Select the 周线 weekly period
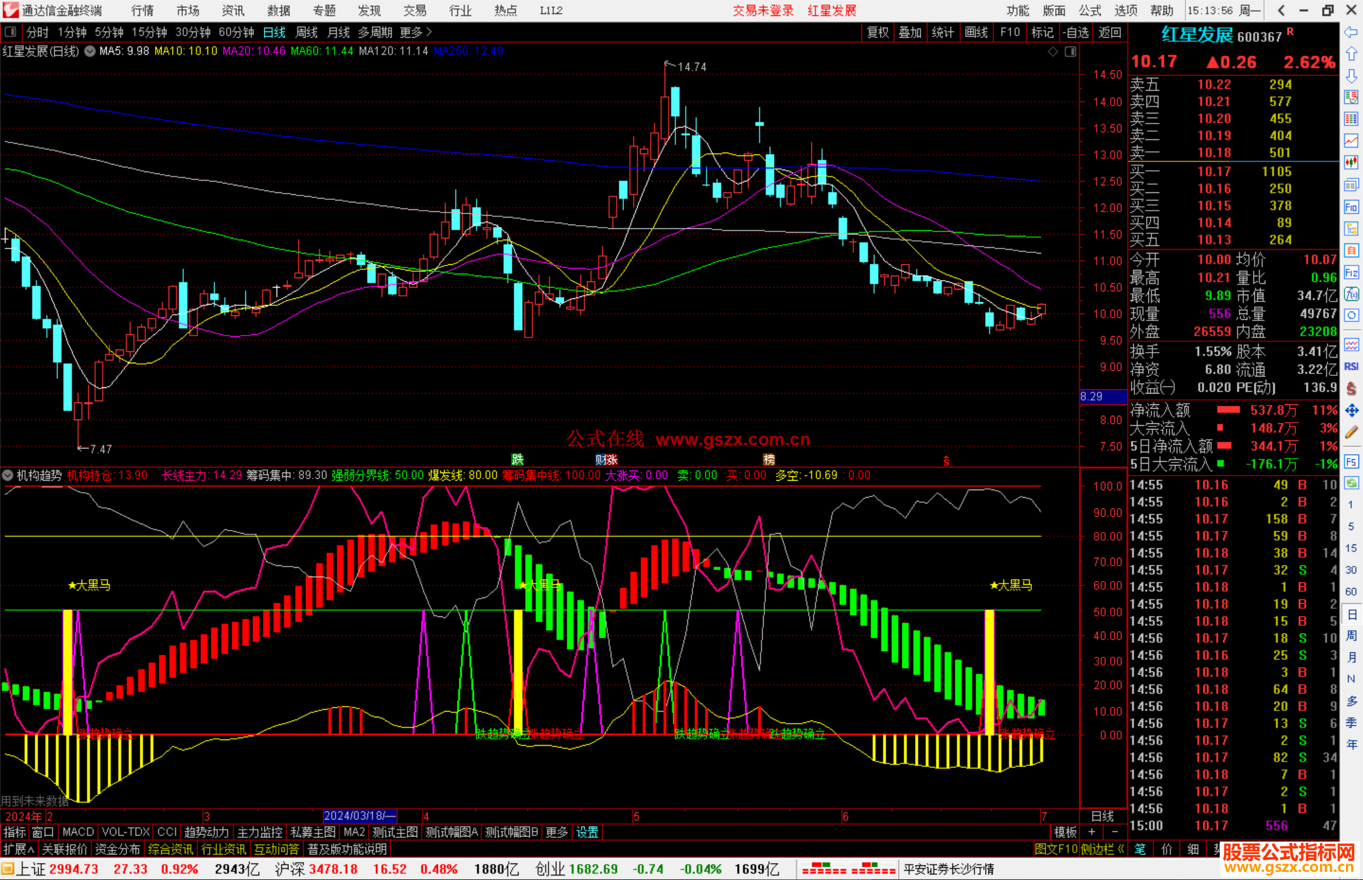Screen dimensions: 1363x880 tap(307, 32)
